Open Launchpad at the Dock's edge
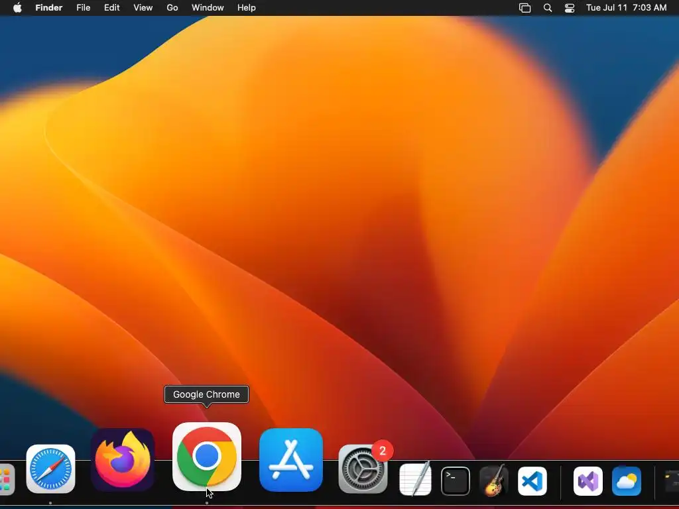Image resolution: width=679 pixels, height=509 pixels. pos(7,479)
